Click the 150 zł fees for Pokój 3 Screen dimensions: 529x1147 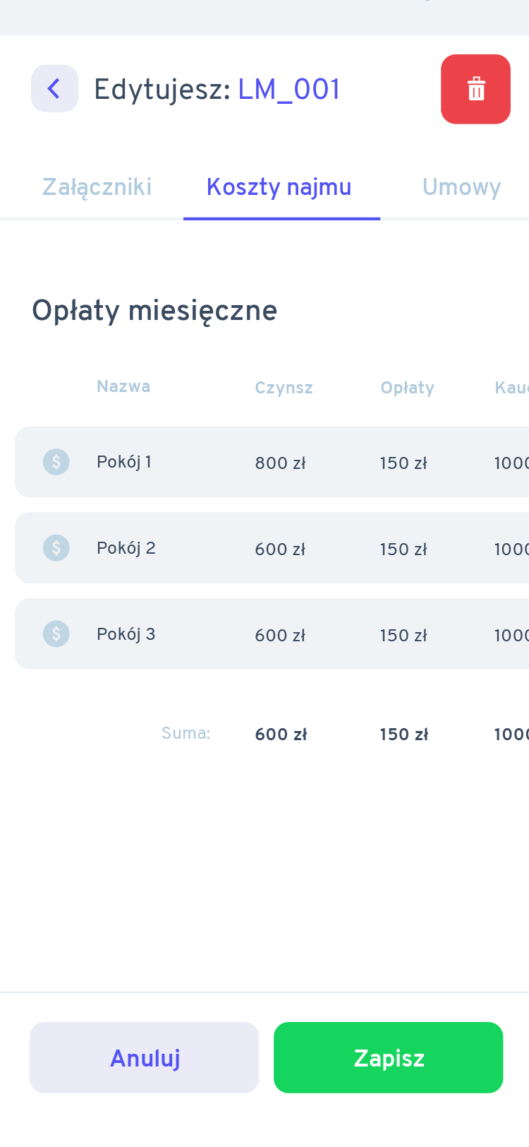tap(403, 636)
